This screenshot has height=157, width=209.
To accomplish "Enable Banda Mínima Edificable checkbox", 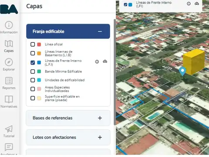I will pyautogui.click(x=33, y=72).
